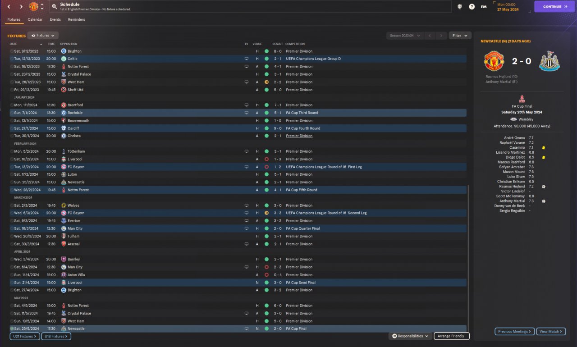Go to the previous season arrow

point(430,36)
